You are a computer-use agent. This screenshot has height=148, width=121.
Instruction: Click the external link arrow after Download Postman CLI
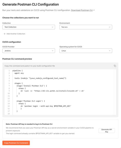pyautogui.click(x=94, y=10)
